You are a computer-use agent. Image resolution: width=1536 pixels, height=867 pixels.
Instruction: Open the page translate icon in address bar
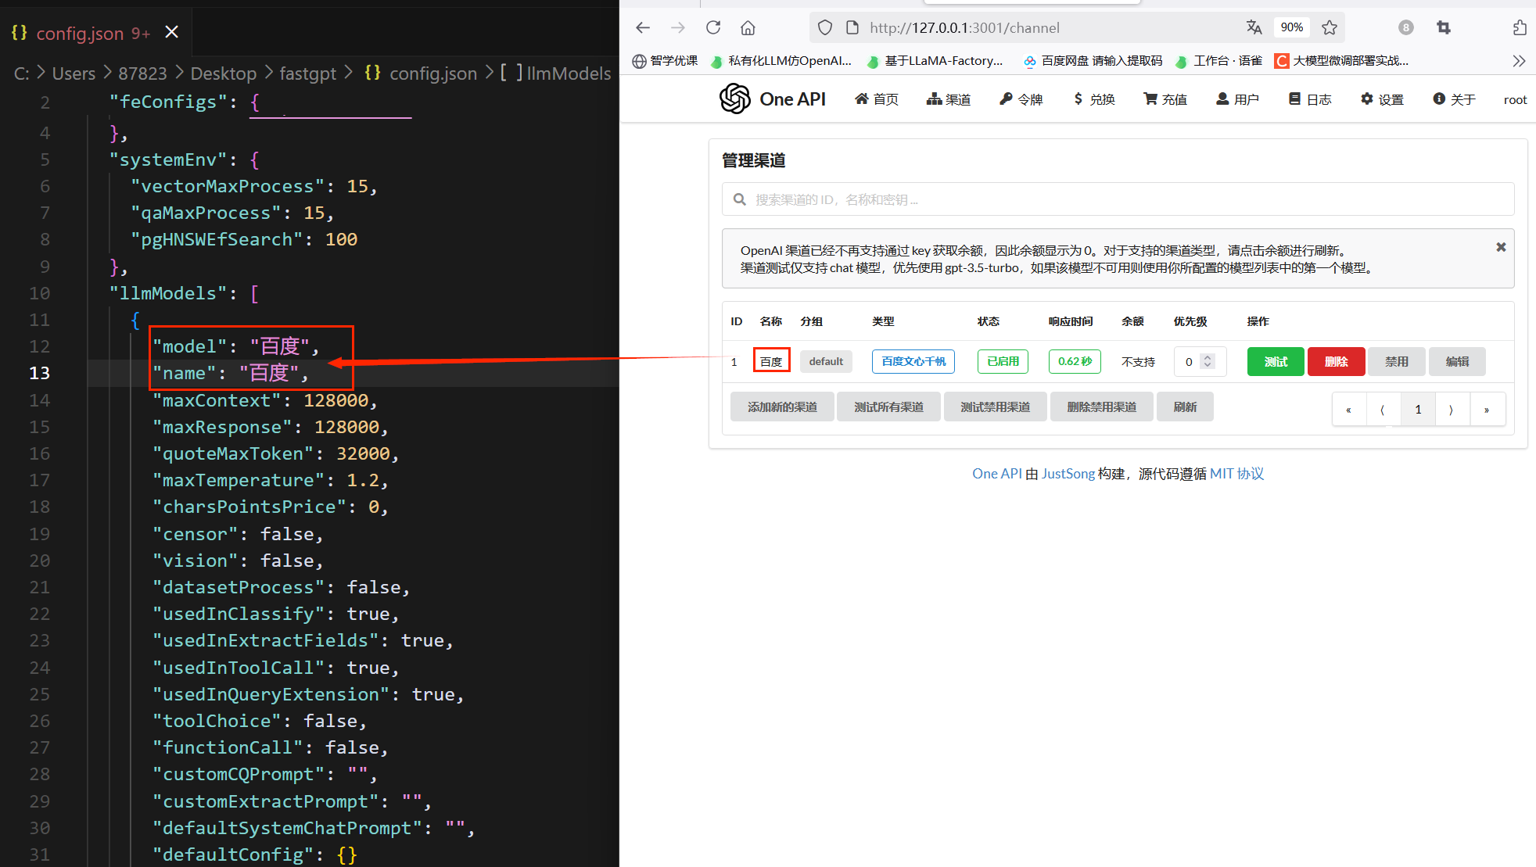pos(1254,27)
